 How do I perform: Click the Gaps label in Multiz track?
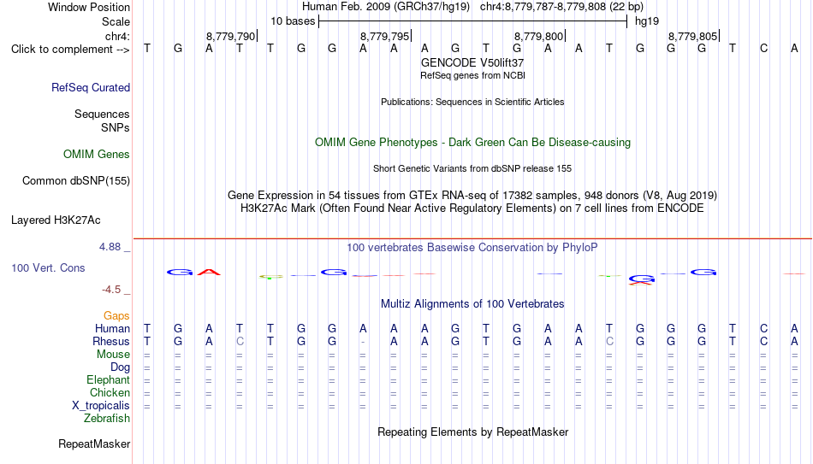(x=116, y=316)
